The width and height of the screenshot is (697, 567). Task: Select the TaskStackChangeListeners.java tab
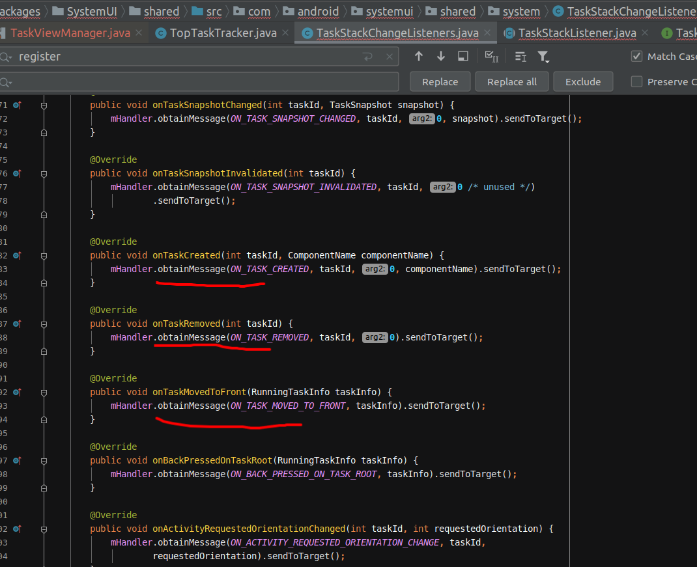(x=397, y=33)
